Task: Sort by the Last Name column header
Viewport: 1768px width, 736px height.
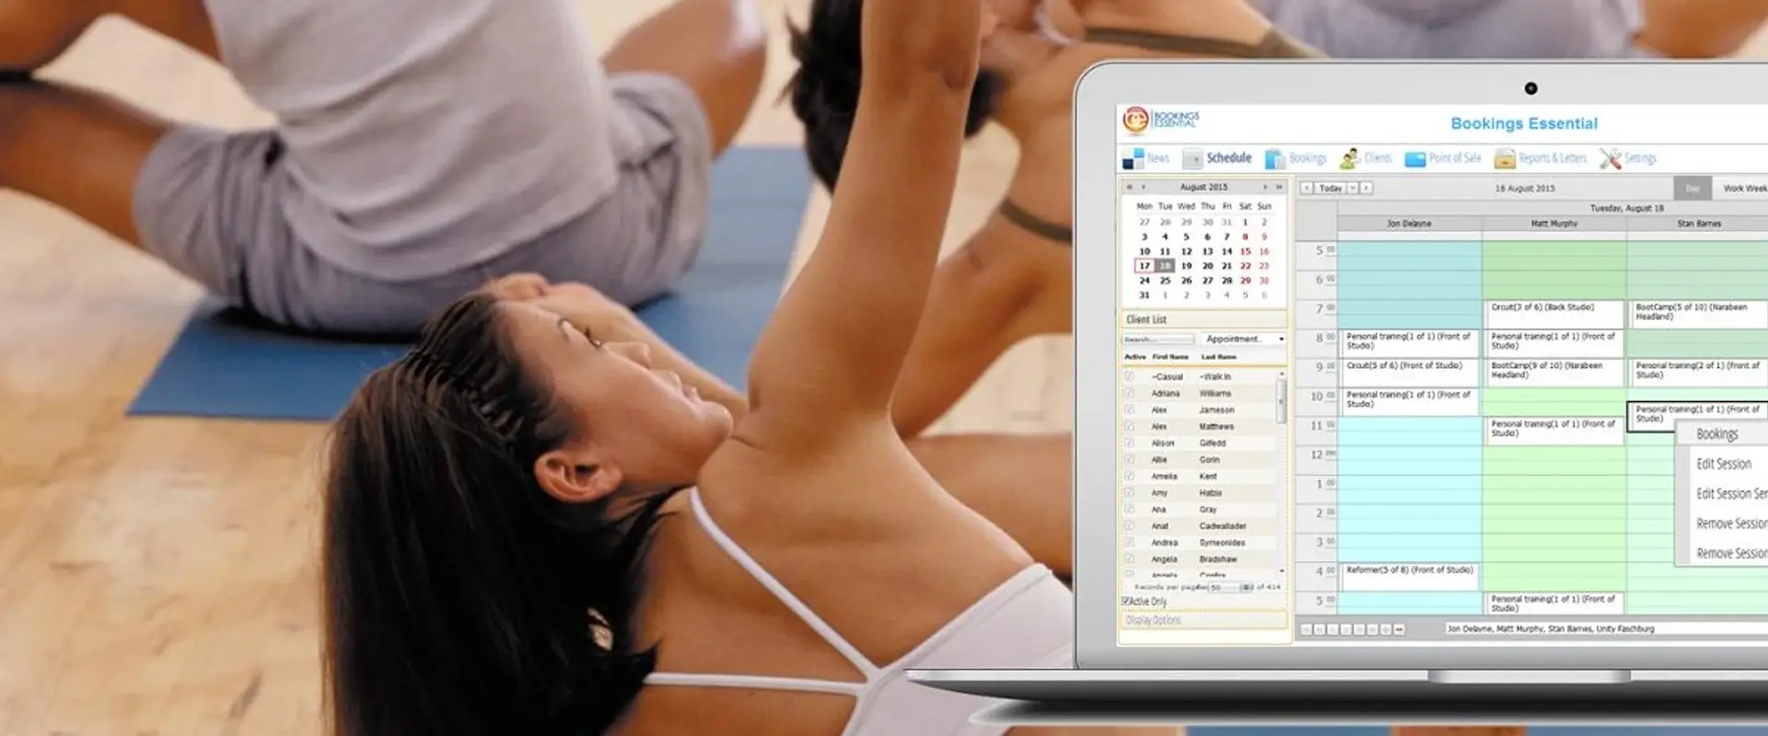Action: 1219,357
